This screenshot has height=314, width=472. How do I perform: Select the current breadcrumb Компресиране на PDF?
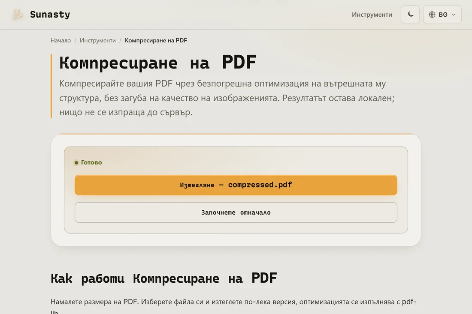tap(156, 40)
